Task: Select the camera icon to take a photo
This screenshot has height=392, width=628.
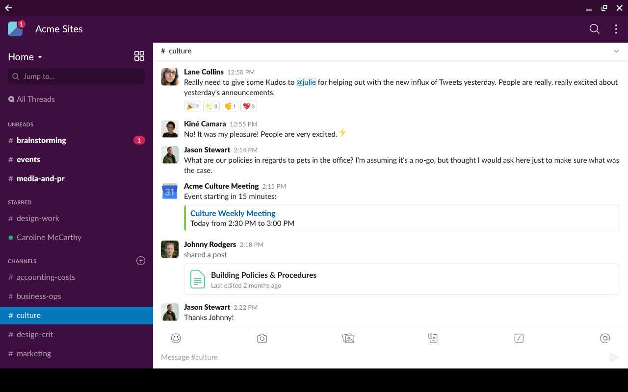Action: point(262,338)
